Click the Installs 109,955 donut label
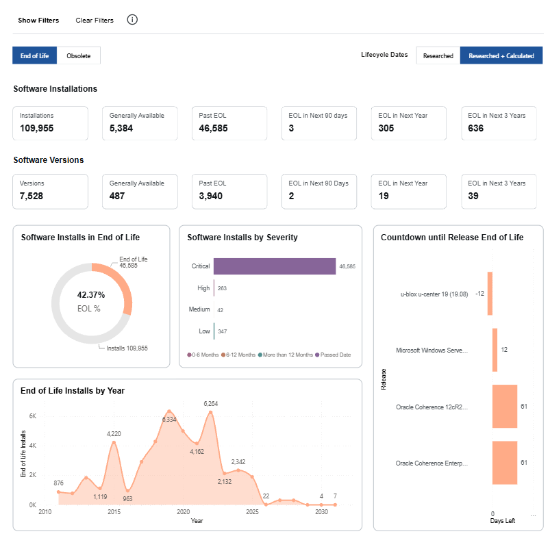Screen dimensions: 550x536 tap(127, 348)
